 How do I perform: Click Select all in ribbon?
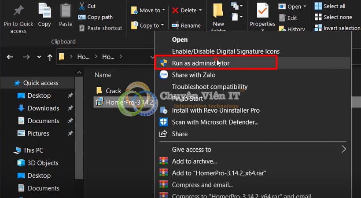(330, 6)
